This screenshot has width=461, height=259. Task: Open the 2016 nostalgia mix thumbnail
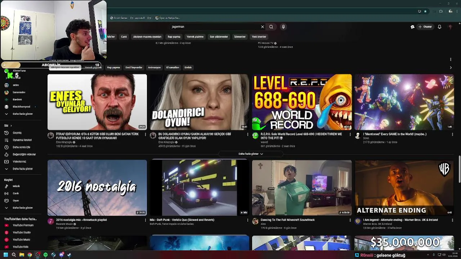(97, 187)
